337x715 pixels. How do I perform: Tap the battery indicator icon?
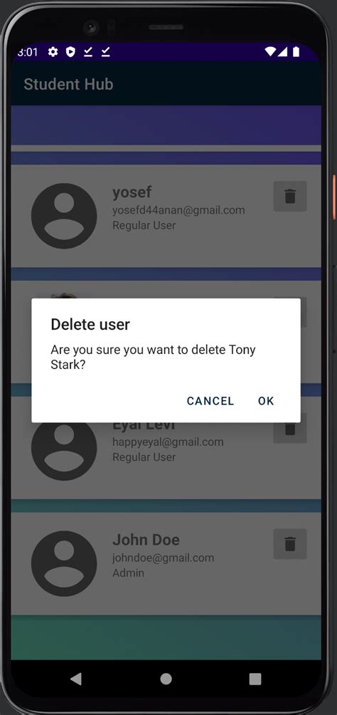296,51
